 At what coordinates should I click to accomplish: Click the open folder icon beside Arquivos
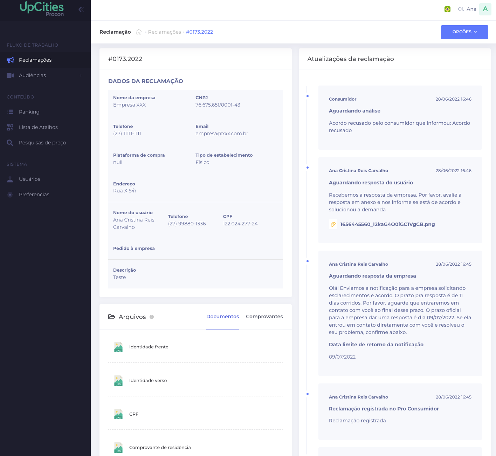pyautogui.click(x=112, y=317)
